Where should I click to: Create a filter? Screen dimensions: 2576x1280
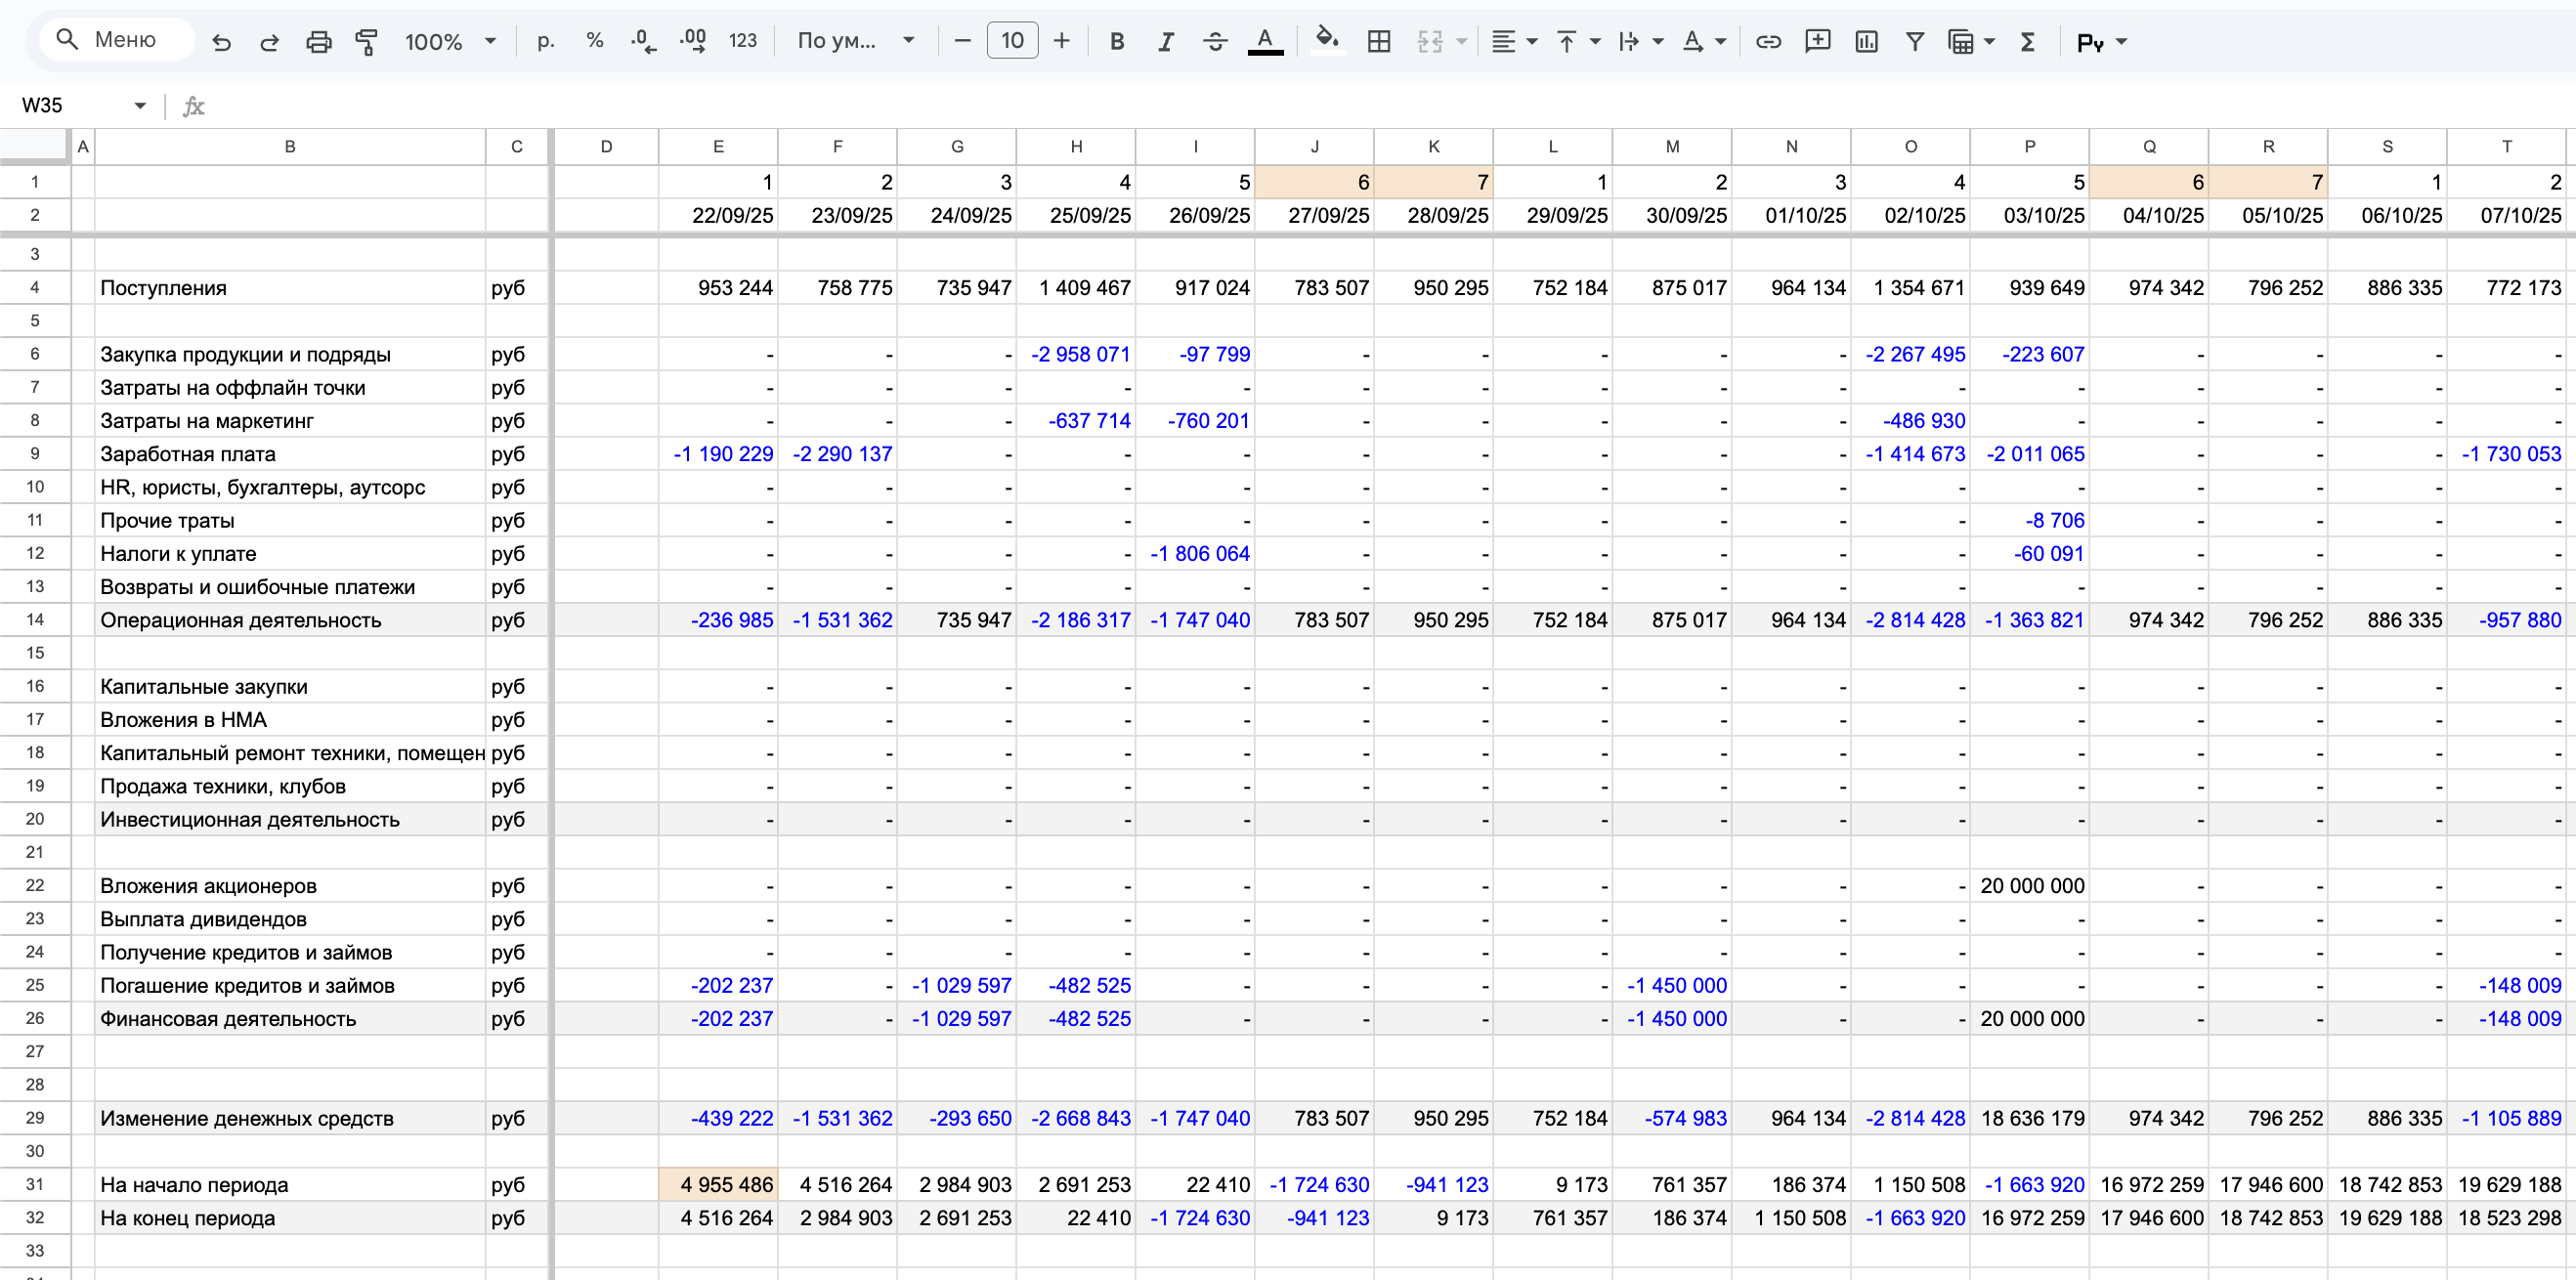1915,42
